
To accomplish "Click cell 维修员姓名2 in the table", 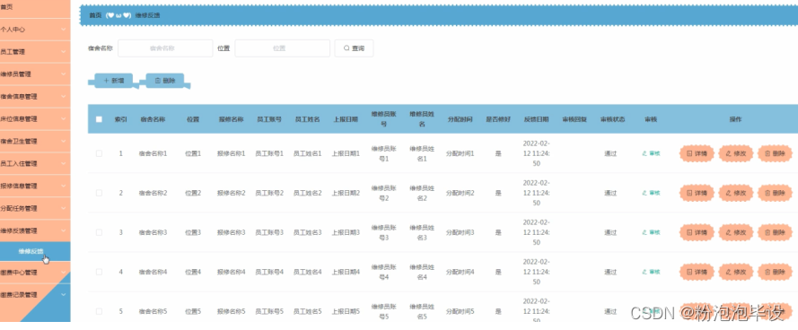I will coord(422,193).
